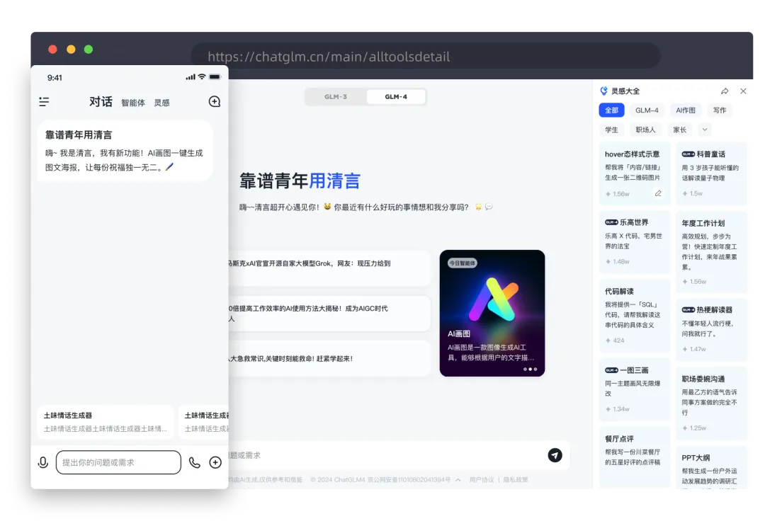
Task: Open the AI画图 featured agent card
Action: 492,314
